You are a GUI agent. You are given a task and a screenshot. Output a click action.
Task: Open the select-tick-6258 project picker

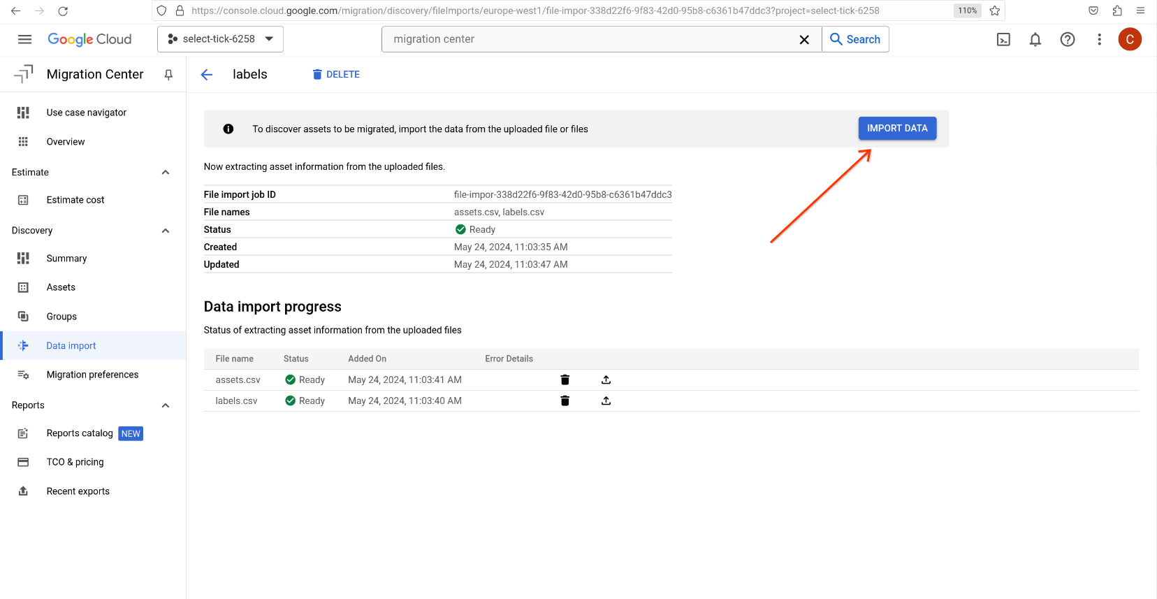click(x=221, y=39)
